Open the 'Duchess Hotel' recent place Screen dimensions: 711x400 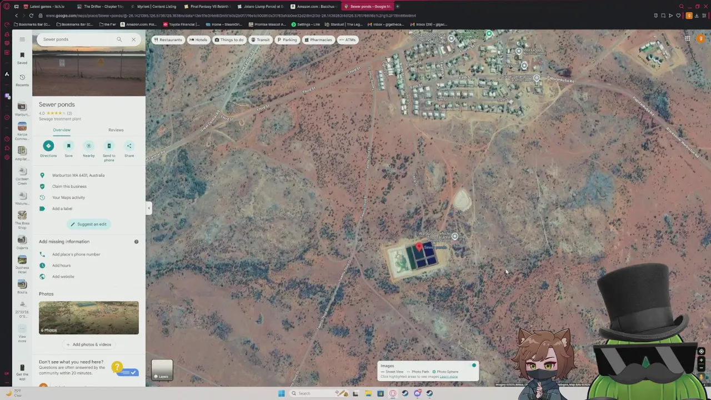tap(22, 265)
